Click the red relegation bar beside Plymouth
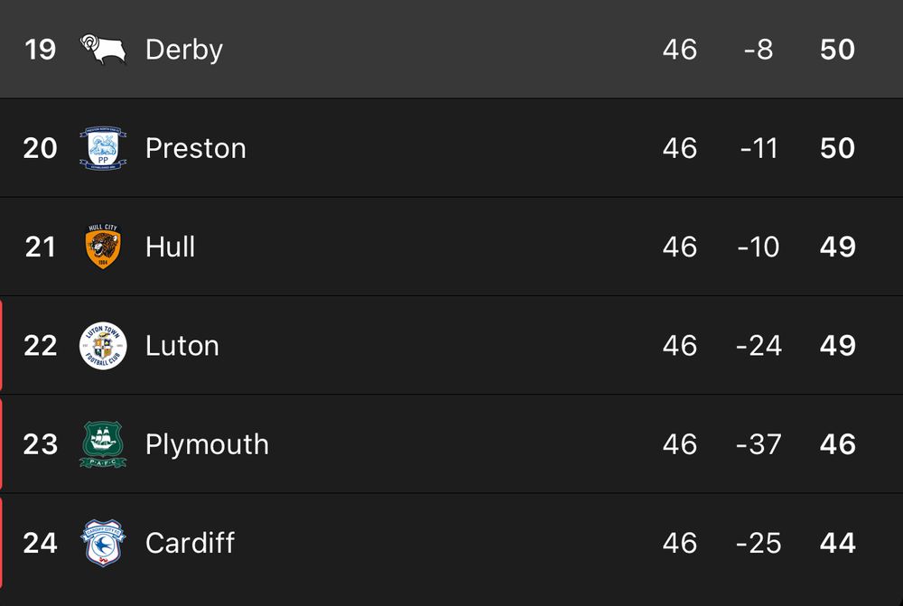This screenshot has width=903, height=606. pyautogui.click(x=3, y=443)
